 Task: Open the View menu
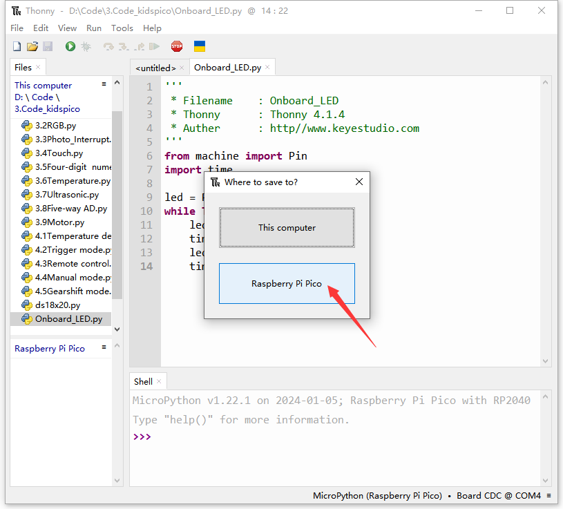point(67,28)
